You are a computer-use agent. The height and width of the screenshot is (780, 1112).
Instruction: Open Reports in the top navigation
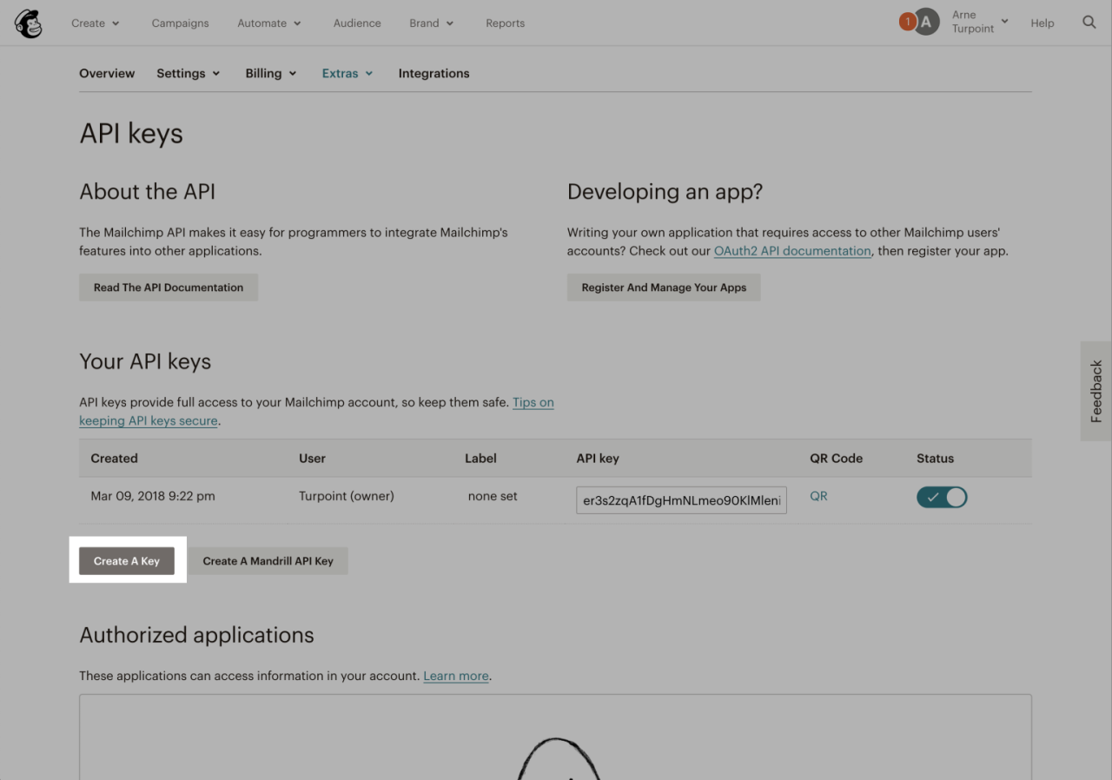[505, 23]
